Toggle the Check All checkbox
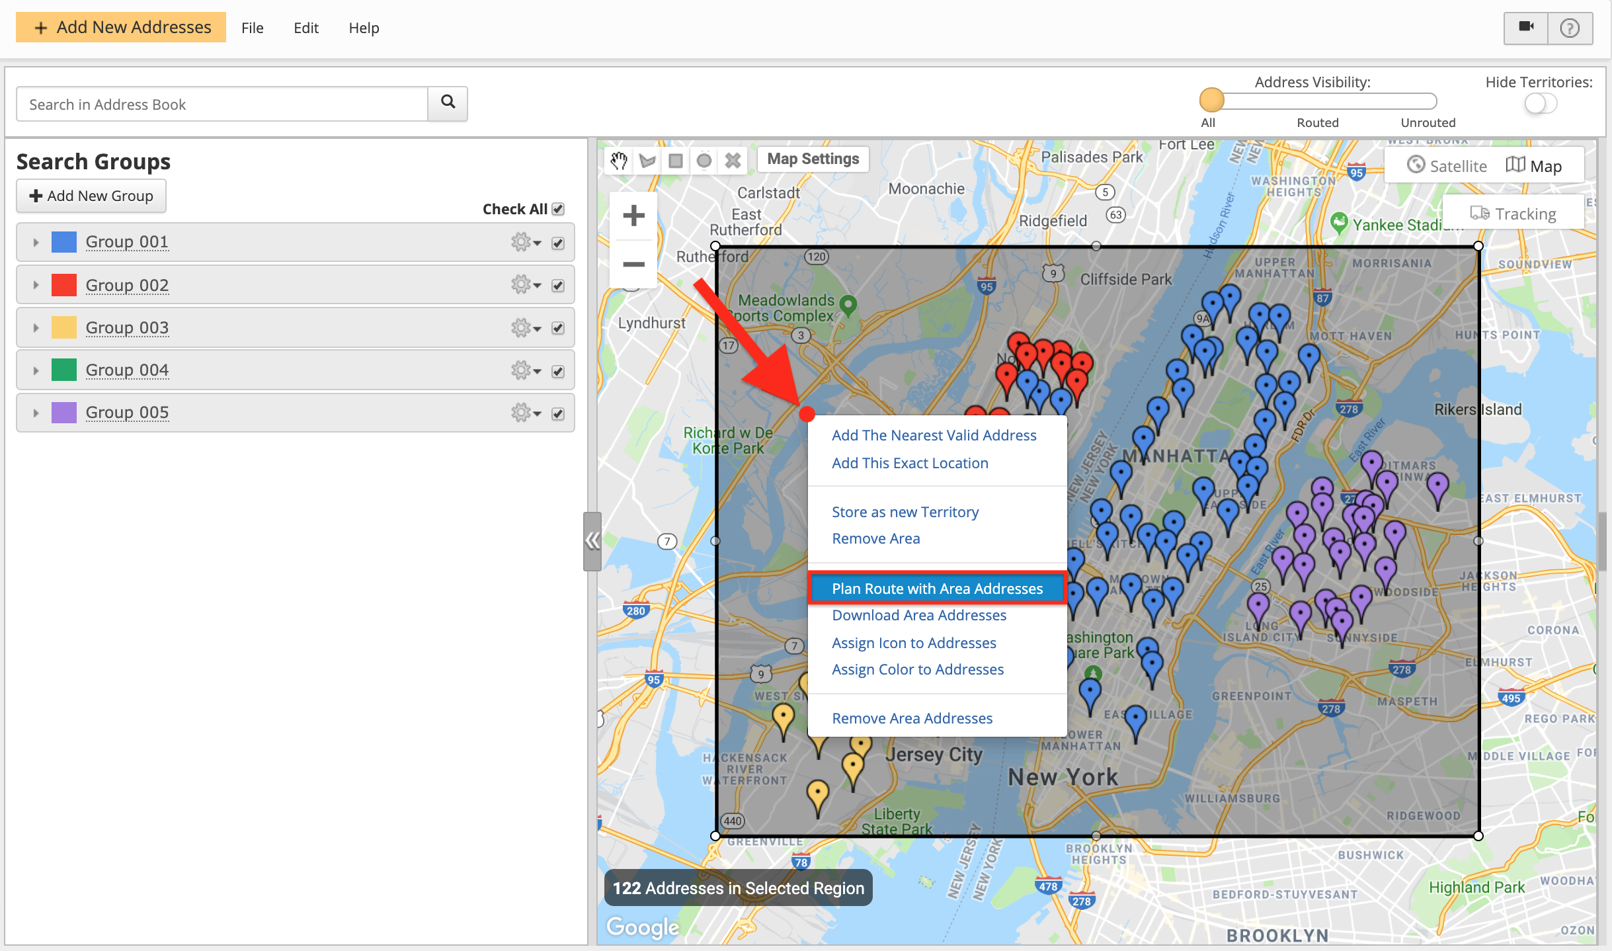1612x951 pixels. tap(558, 209)
